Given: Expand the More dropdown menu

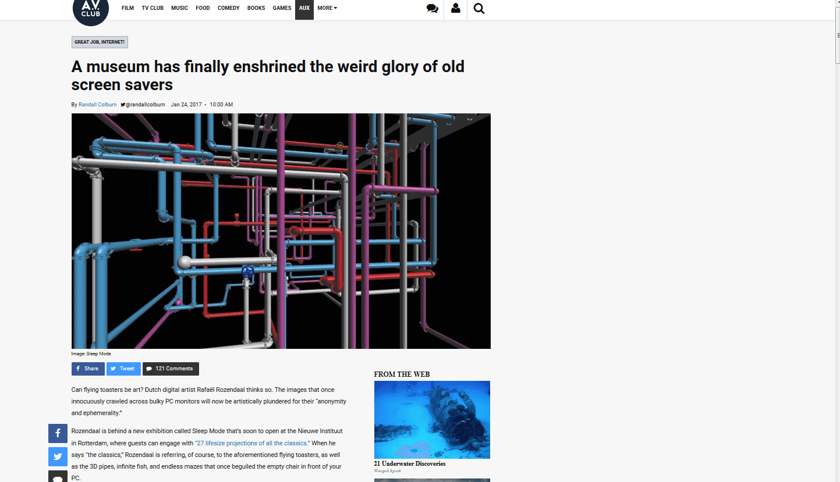Looking at the screenshot, I should click(327, 8).
